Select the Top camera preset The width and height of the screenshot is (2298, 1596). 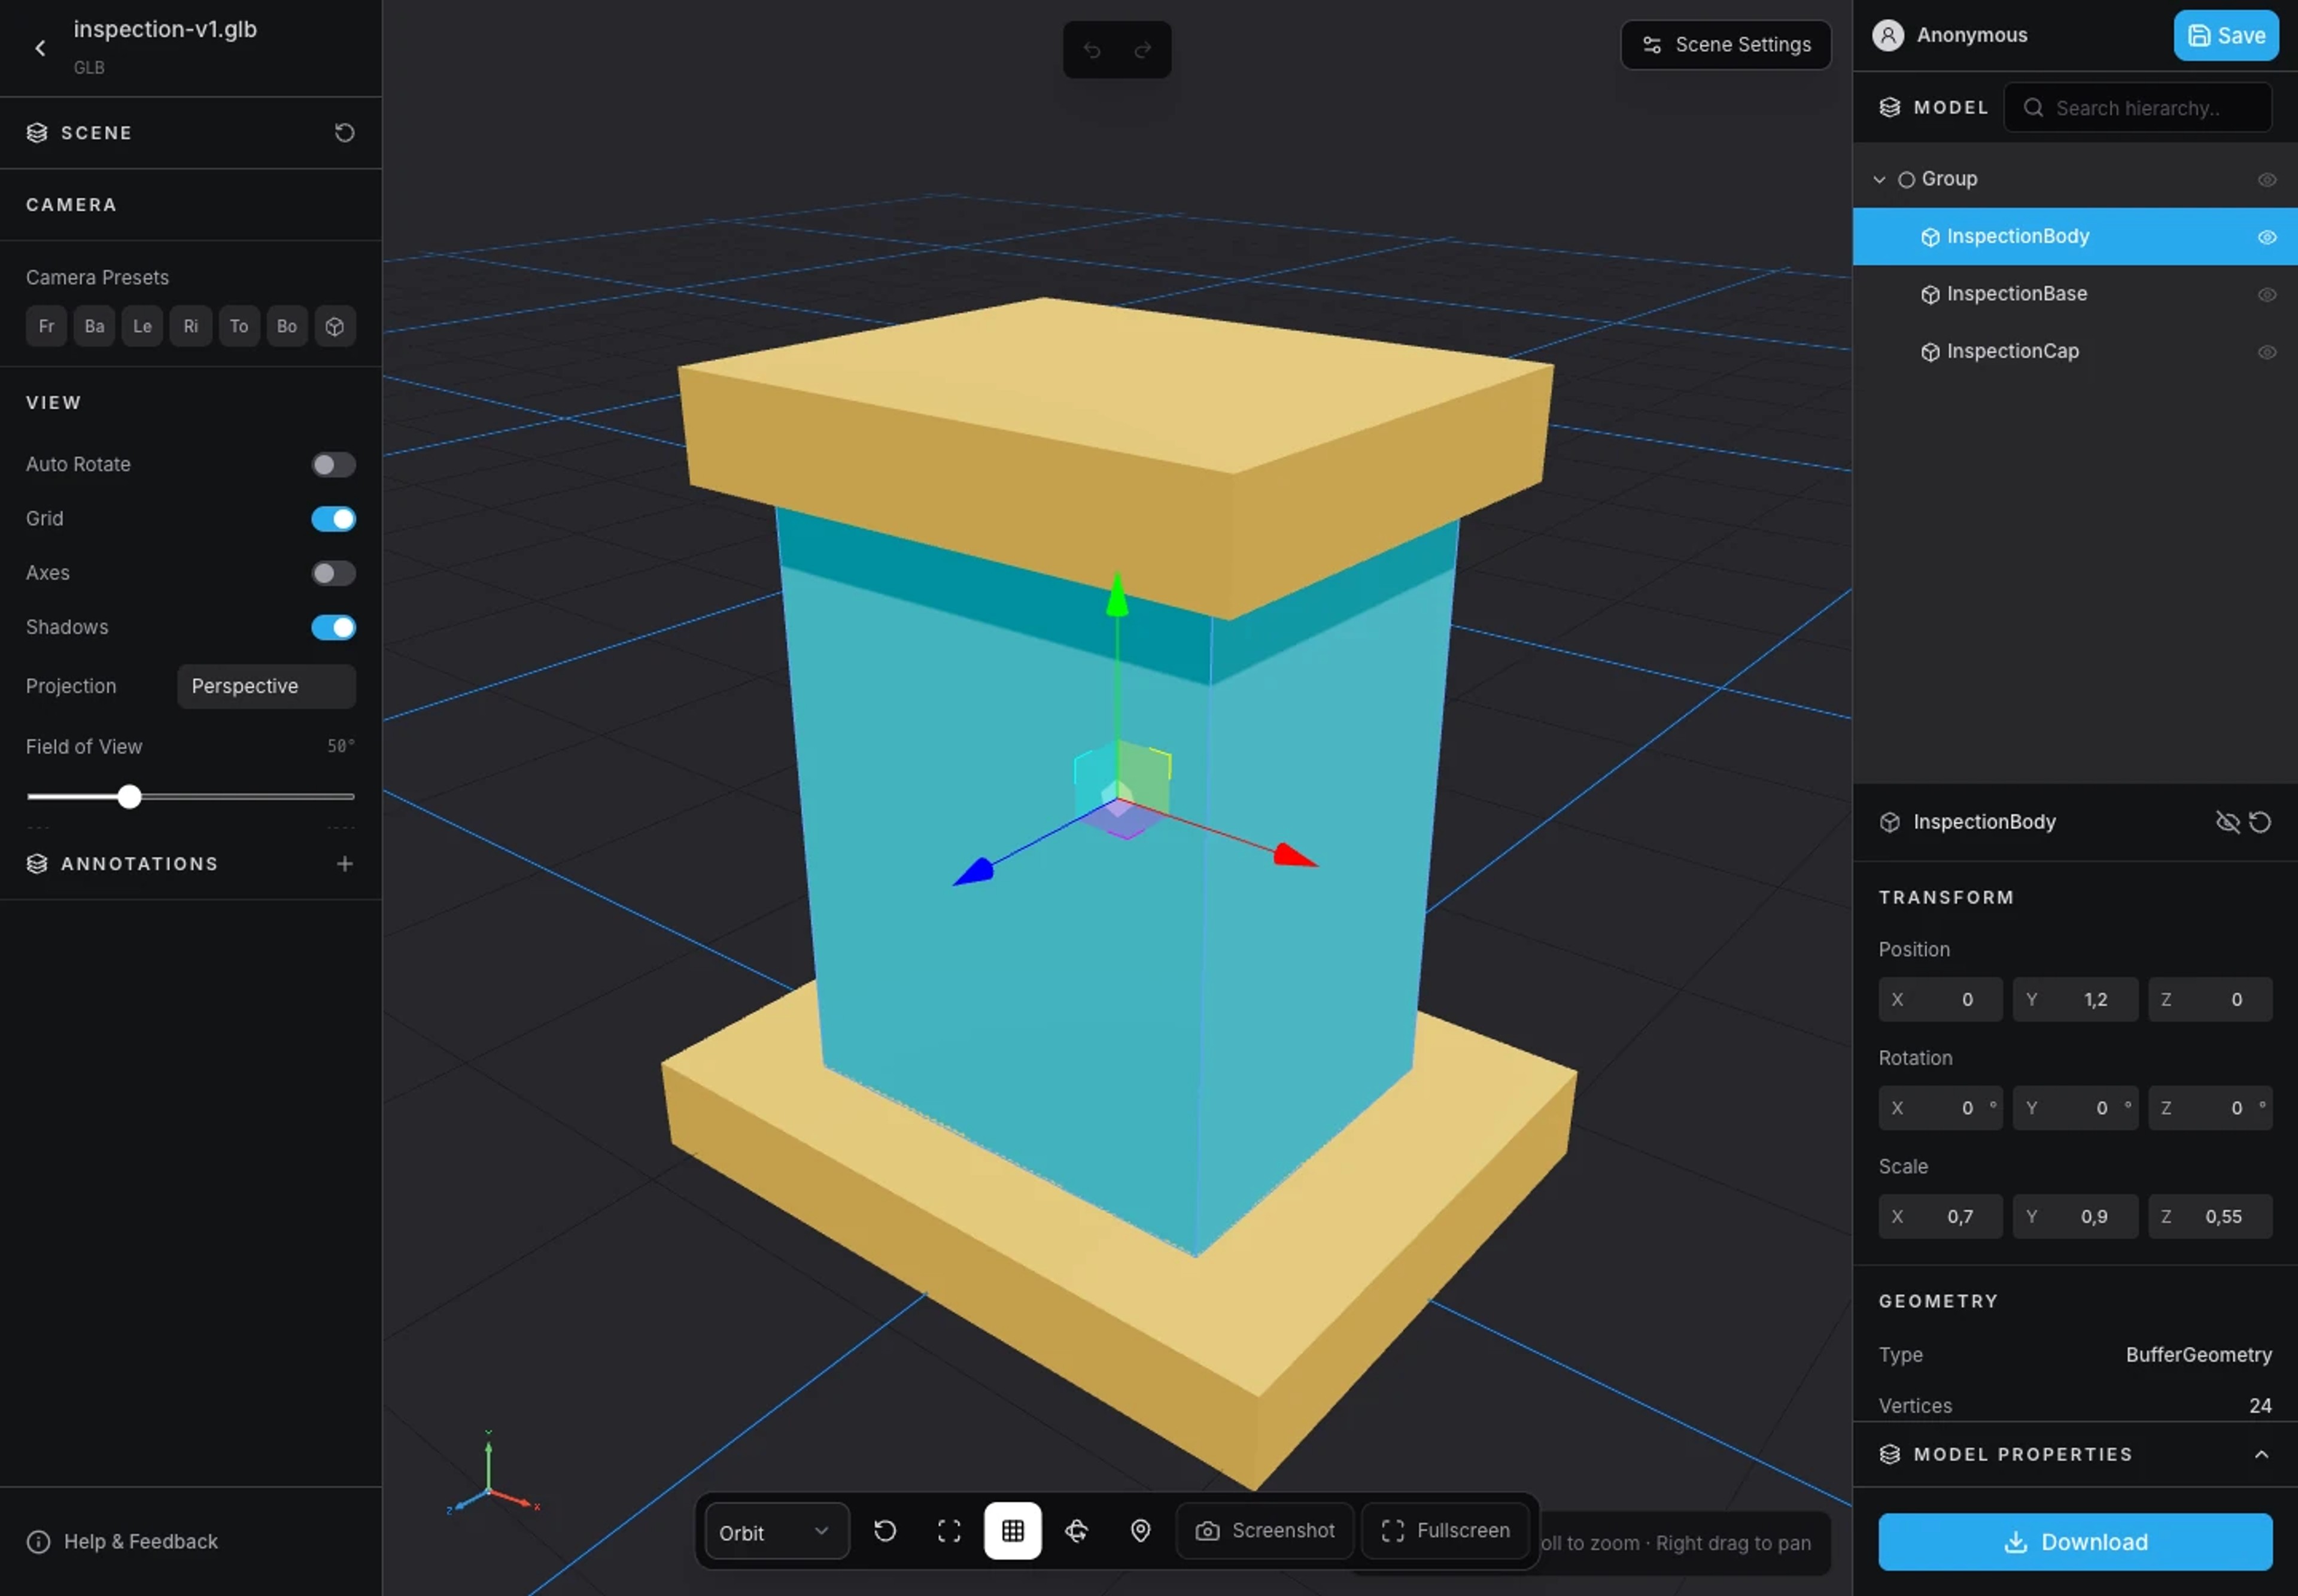pos(238,326)
